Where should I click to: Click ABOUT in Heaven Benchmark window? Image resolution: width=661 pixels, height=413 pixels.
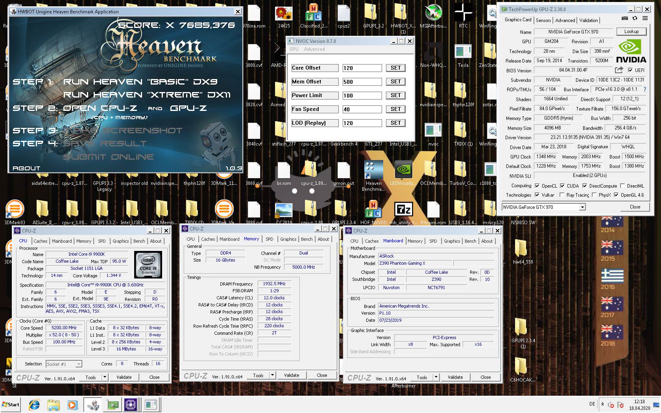[26, 168]
